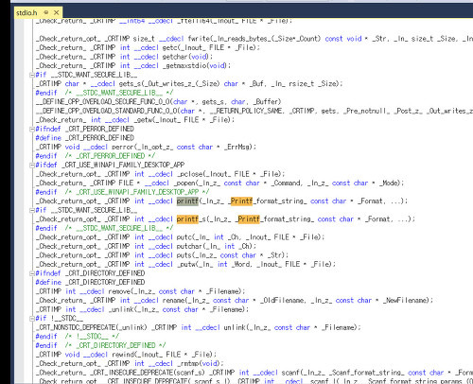This screenshot has width=473, height=384.
Task: Click __DEFINE_CPP_OVERLOAD_SECURE_FUNC_0_0 macro
Action: [x=103, y=102]
